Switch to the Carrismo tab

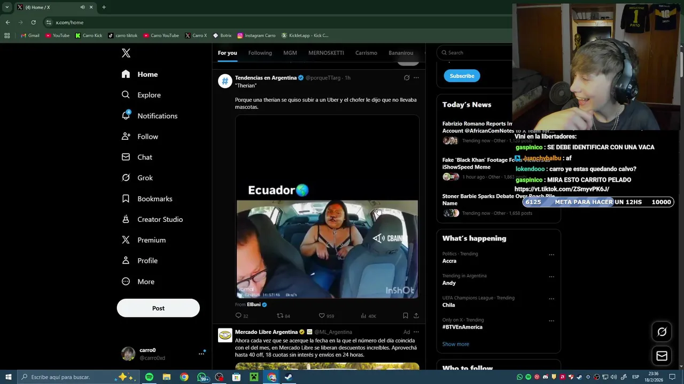366,53
